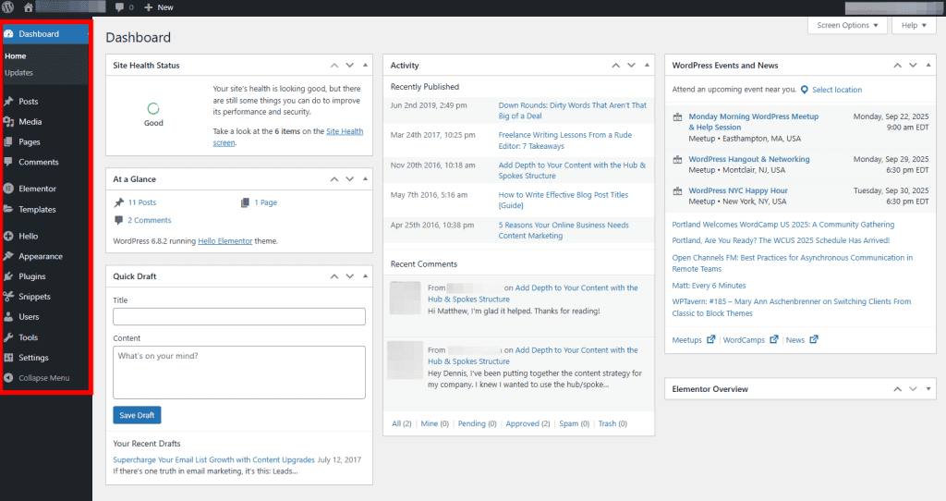
Task: Filter comments by Spam (0)
Action: [575, 423]
